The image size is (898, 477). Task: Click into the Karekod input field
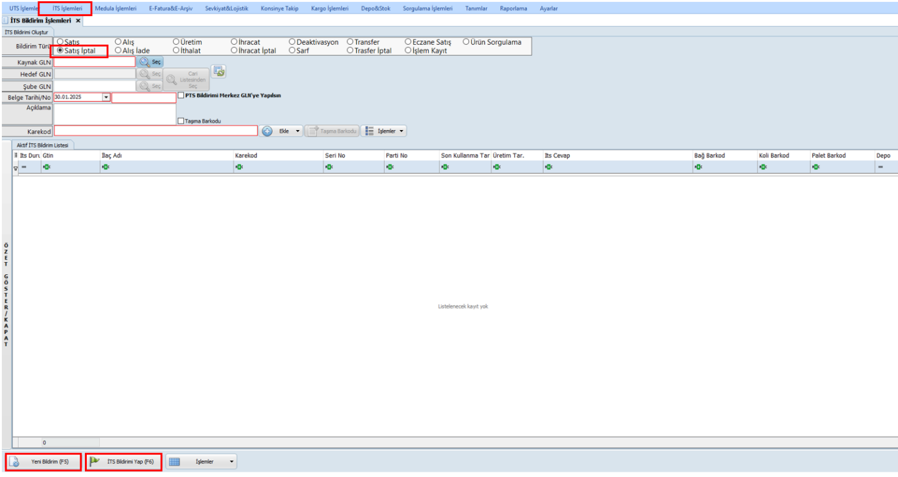tap(155, 131)
